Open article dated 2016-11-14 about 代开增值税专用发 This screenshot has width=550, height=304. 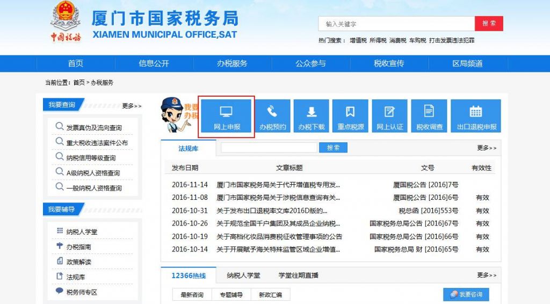pyautogui.click(x=278, y=185)
